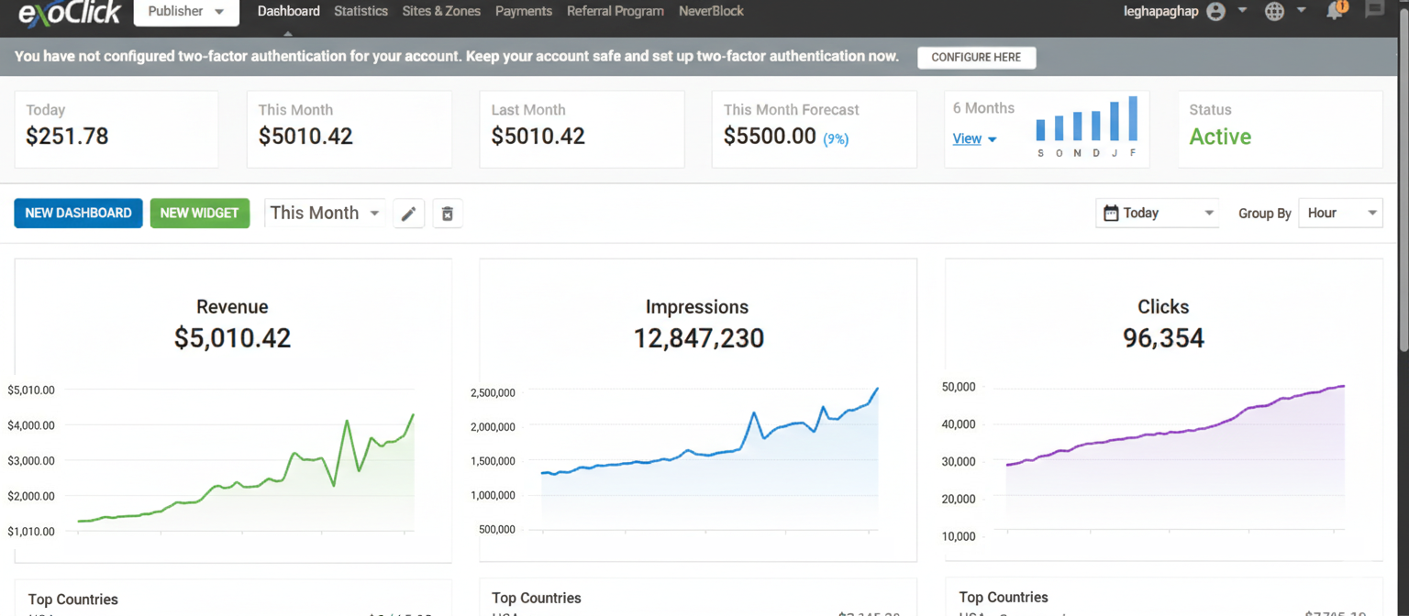The image size is (1409, 616).
Task: Expand the This Month dashboard selector
Action: click(x=323, y=213)
